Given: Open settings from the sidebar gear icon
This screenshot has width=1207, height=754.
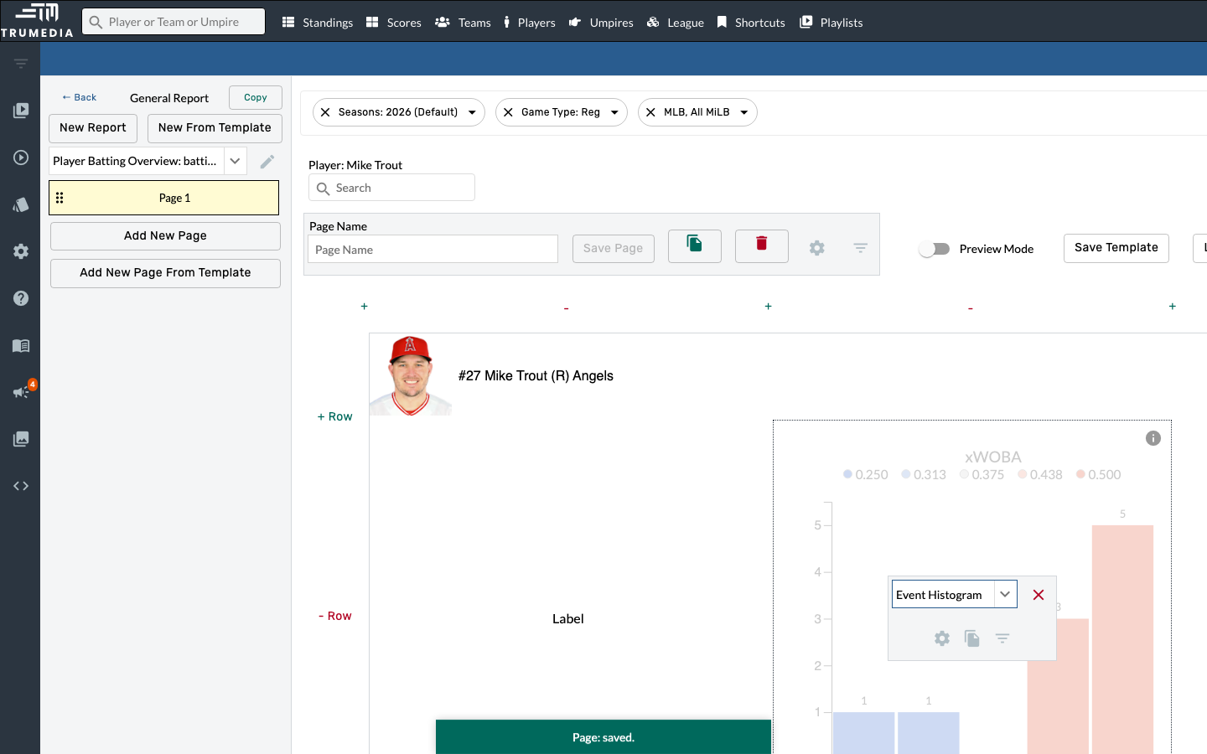Looking at the screenshot, I should click(21, 251).
